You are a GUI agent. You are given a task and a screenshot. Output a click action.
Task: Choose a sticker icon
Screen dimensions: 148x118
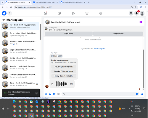pos(54,94)
